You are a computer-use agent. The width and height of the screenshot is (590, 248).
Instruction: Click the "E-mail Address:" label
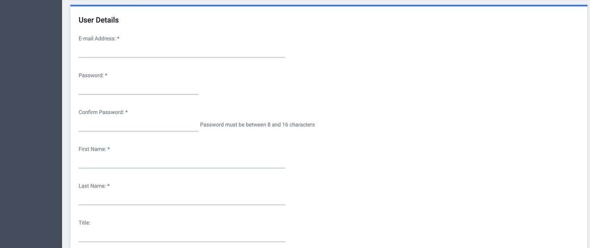click(97, 38)
